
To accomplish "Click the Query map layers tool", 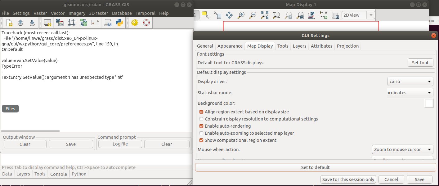I will click(x=218, y=15).
